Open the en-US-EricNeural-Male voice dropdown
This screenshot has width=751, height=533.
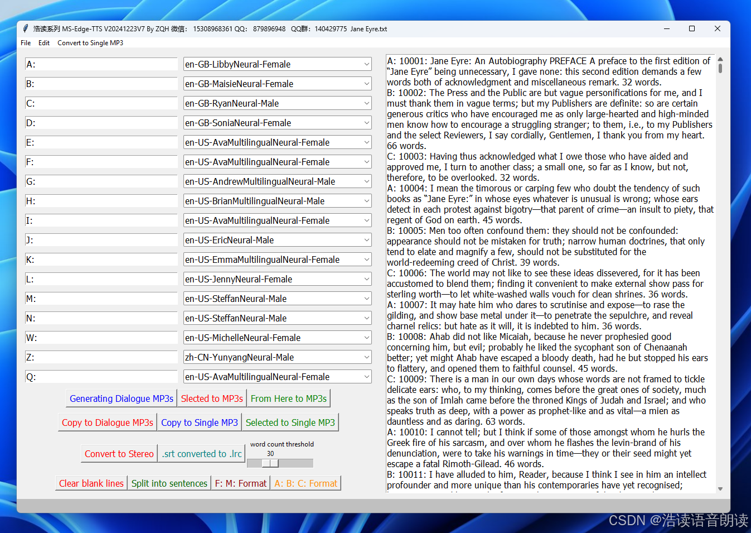(x=278, y=240)
